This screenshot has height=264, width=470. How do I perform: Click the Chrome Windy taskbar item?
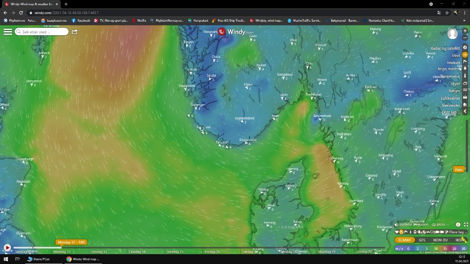(x=83, y=259)
